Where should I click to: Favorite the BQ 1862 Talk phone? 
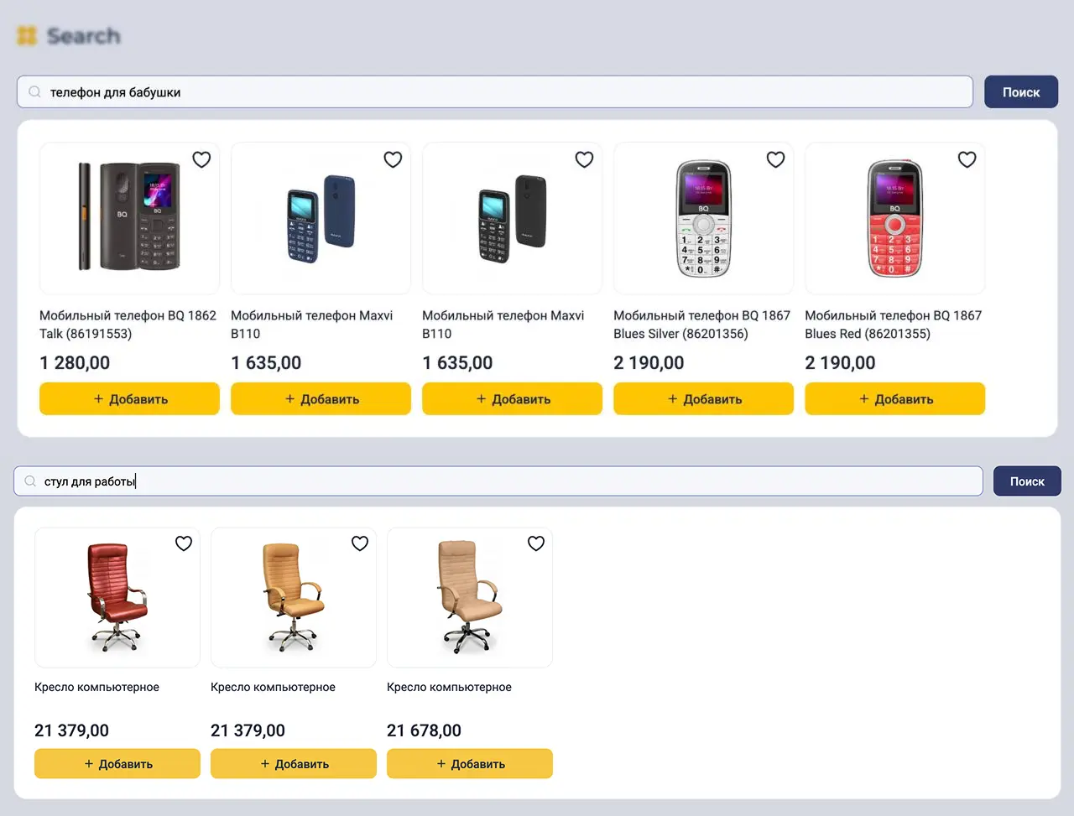tap(201, 159)
